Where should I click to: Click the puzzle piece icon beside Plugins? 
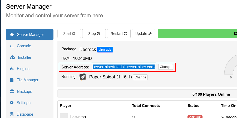pyautogui.click(x=12, y=69)
